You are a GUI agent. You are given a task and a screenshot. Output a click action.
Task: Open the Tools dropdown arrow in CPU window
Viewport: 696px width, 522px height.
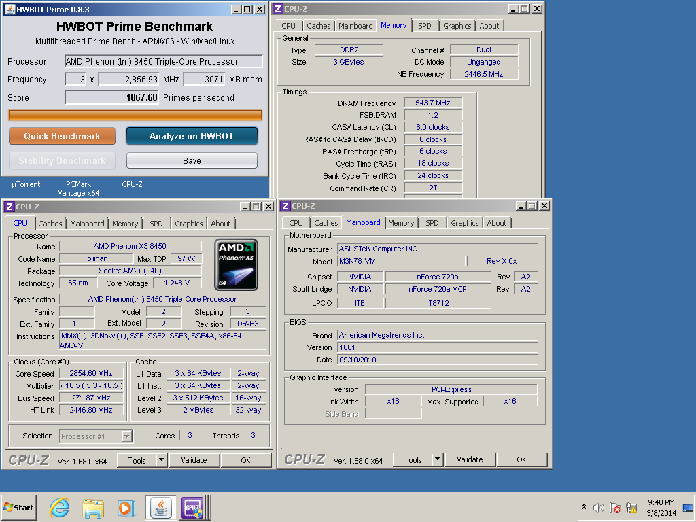162,460
